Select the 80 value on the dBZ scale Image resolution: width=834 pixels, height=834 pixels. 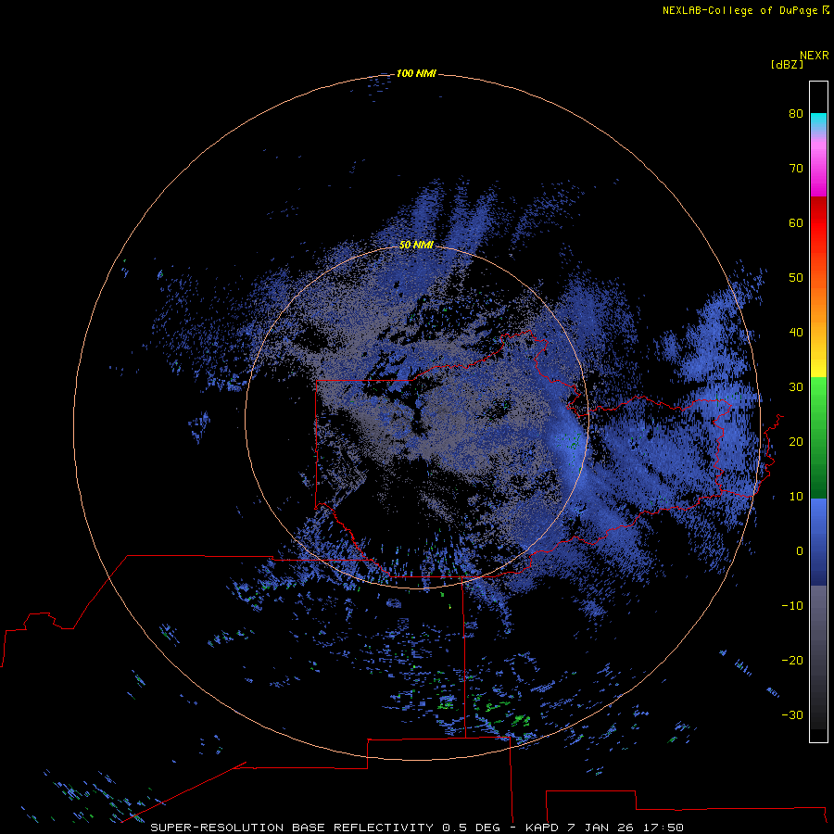pyautogui.click(x=796, y=113)
